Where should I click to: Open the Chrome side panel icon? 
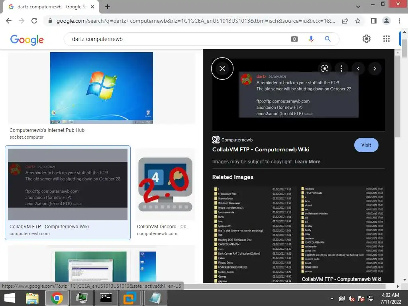(374, 21)
